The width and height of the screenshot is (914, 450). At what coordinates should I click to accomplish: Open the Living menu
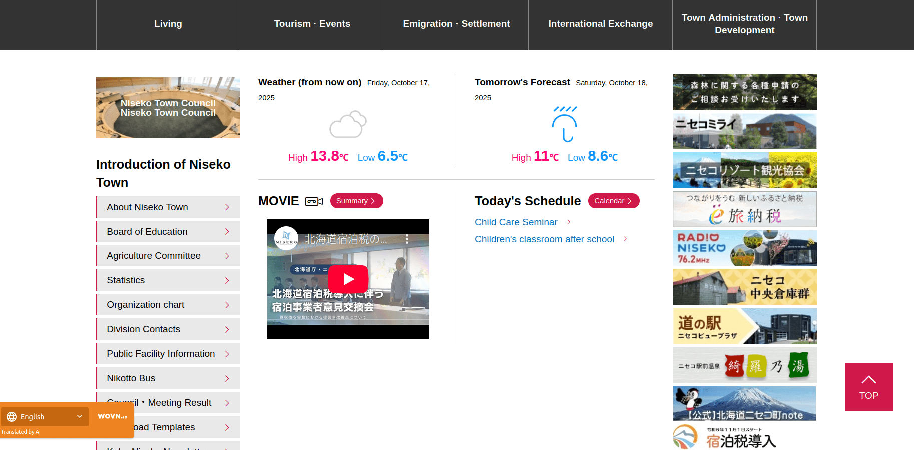[x=168, y=24]
